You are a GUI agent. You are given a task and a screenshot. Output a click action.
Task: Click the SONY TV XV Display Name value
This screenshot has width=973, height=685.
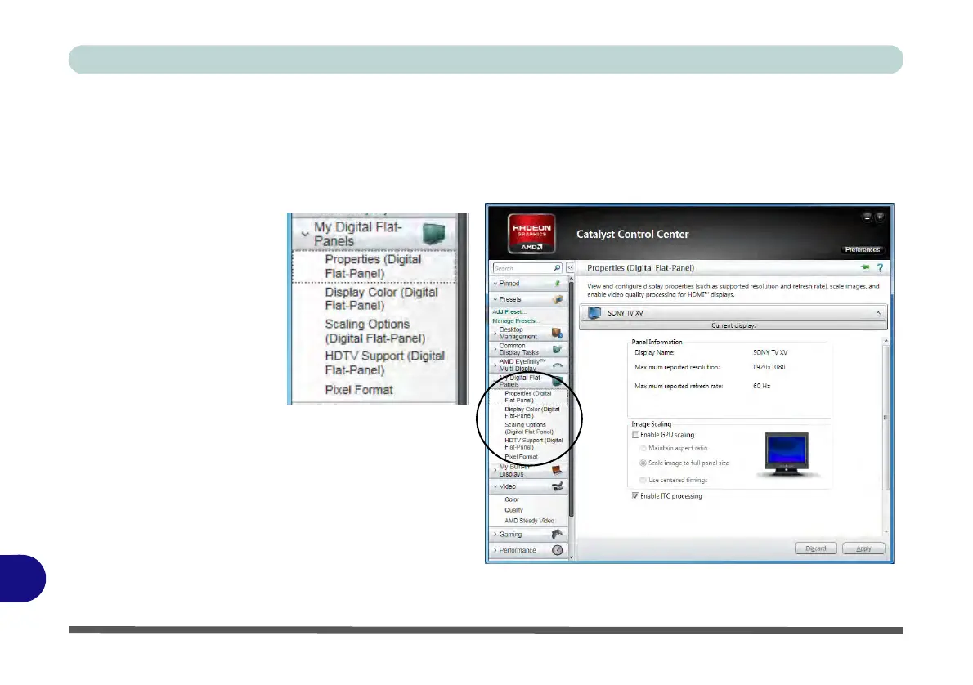[x=770, y=352]
